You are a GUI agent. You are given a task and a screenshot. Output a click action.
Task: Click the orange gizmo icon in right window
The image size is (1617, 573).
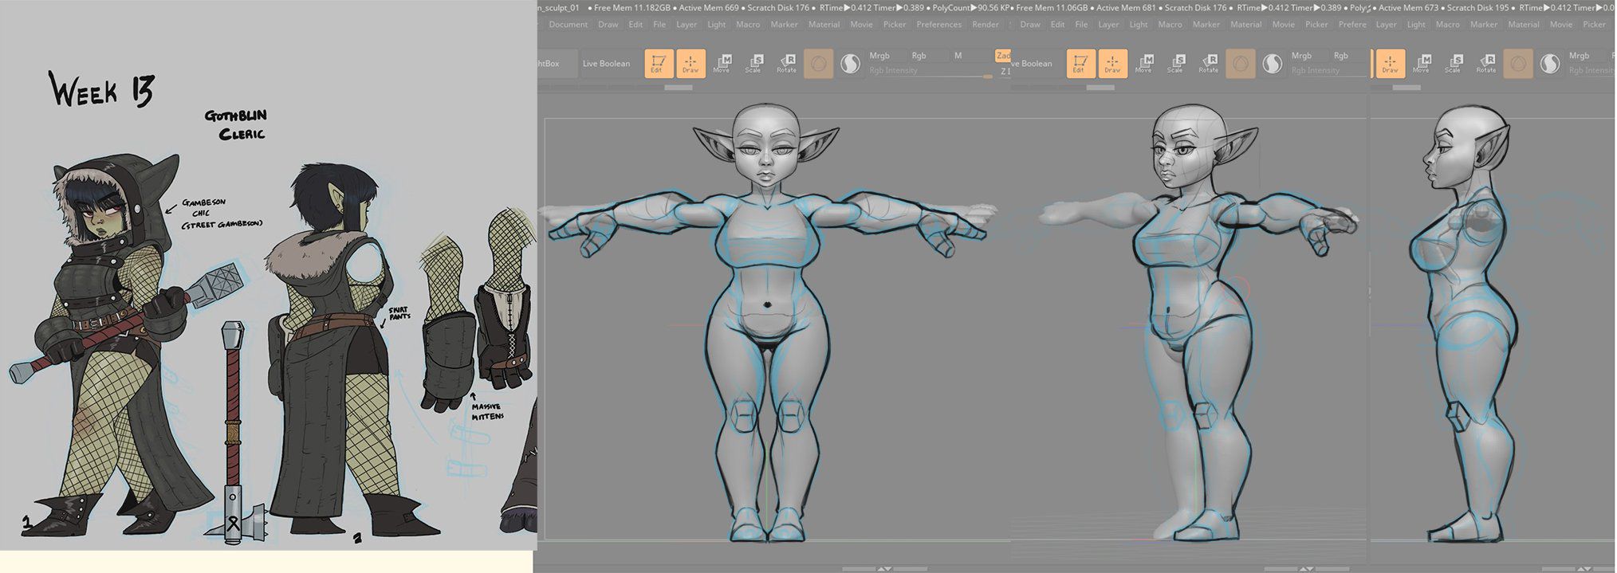click(x=1518, y=64)
